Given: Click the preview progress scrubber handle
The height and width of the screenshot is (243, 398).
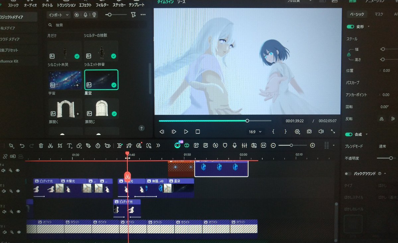Looking at the screenshot, I should (247, 121).
